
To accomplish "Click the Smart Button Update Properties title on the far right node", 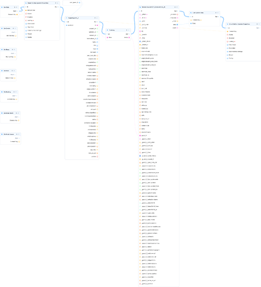I will click(239, 24).
